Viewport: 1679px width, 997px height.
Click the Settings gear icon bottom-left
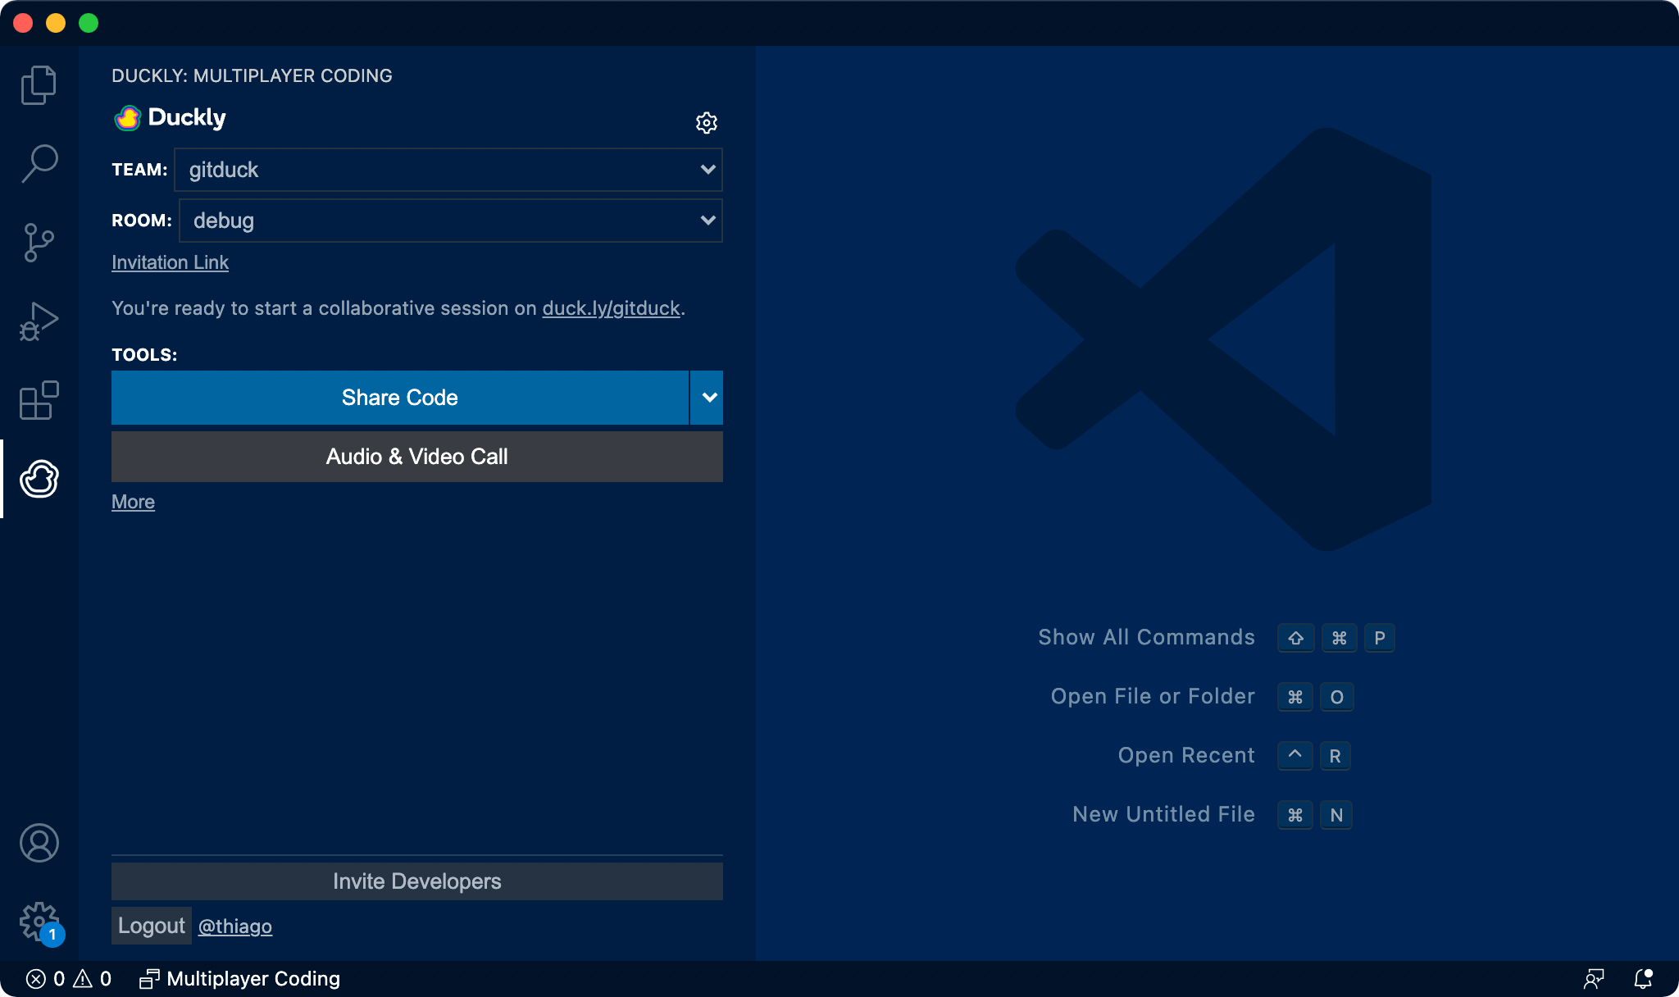point(39,920)
